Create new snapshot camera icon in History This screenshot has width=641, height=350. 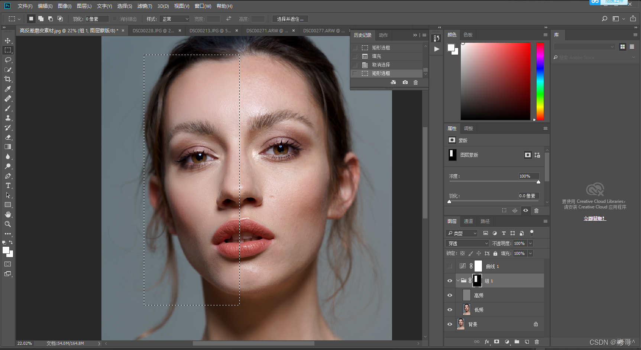[405, 82]
